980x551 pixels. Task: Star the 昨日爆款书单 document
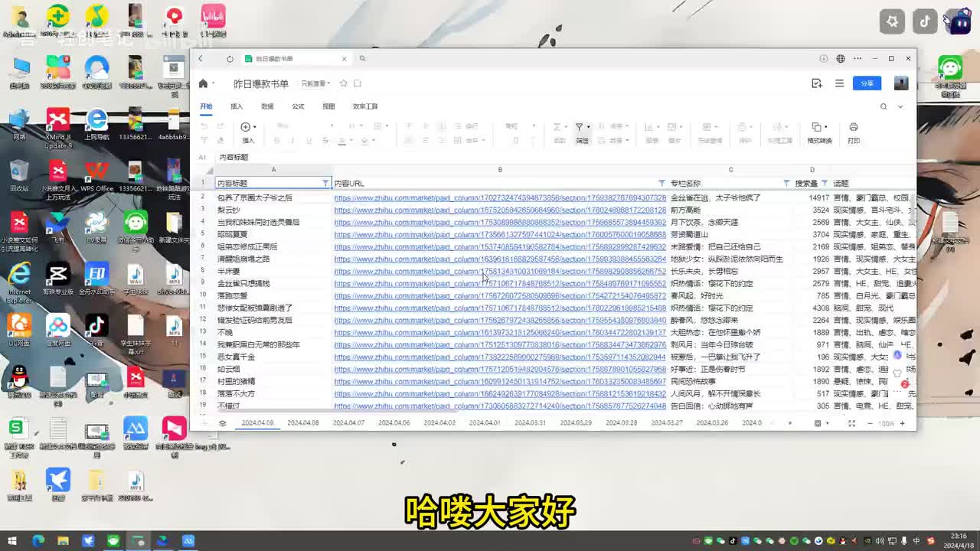pos(344,83)
